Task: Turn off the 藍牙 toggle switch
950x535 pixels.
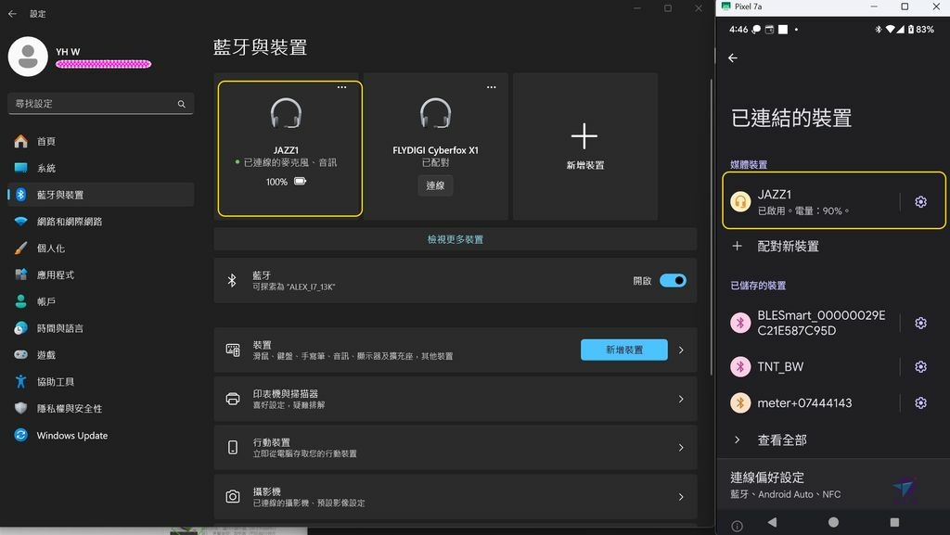Action: pos(673,281)
